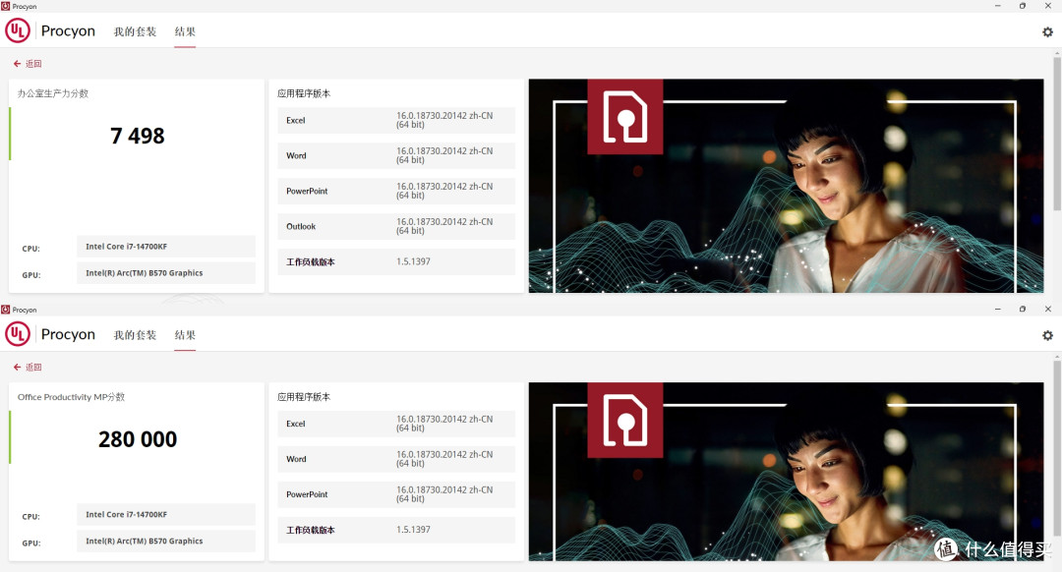
Task: Click 工作负载版本 1.5.1397 in bottom window
Action: [396, 530]
